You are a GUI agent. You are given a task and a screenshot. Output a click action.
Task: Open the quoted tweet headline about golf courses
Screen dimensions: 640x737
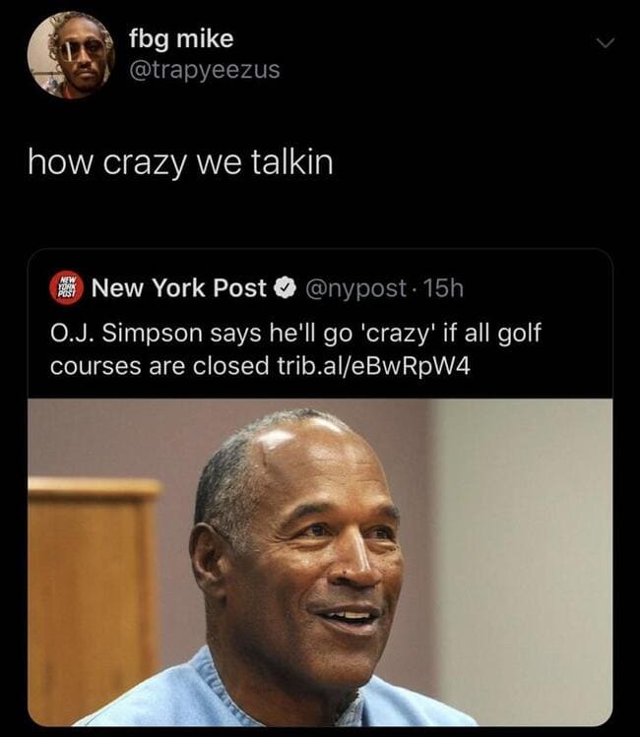(x=295, y=349)
